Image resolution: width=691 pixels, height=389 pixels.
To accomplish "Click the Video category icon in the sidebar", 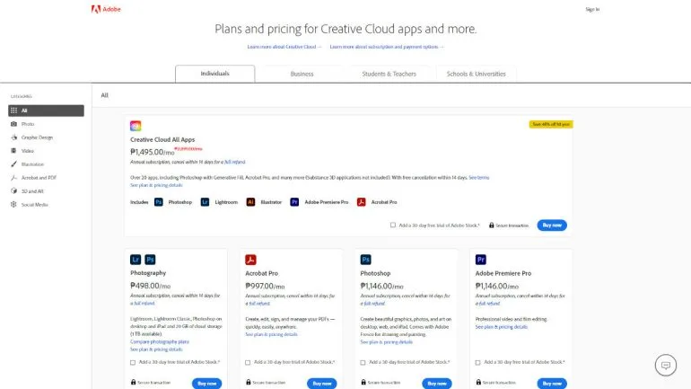I will pyautogui.click(x=13, y=151).
